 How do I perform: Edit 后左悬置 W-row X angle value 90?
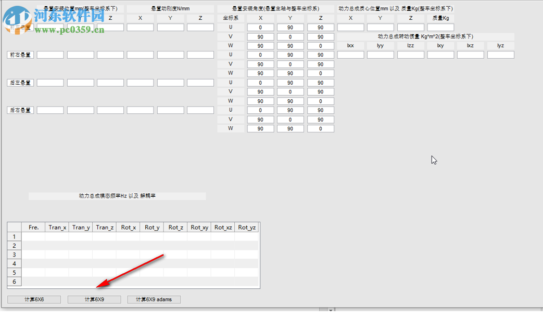tap(260, 101)
